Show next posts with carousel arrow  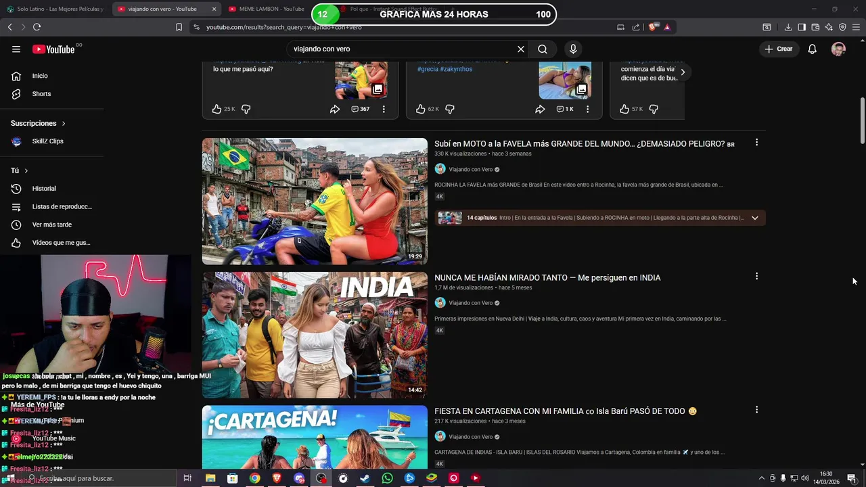click(683, 72)
